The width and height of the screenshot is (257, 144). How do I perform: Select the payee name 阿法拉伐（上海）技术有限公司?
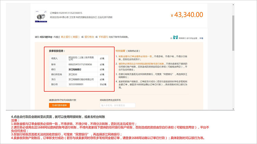click(x=81, y=58)
